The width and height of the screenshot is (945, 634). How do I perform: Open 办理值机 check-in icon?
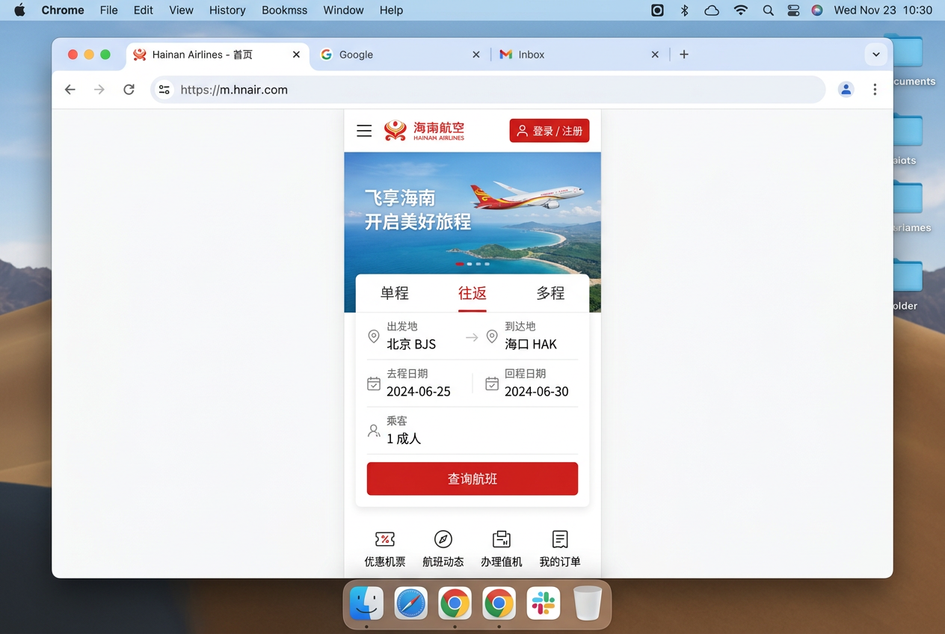pyautogui.click(x=502, y=549)
